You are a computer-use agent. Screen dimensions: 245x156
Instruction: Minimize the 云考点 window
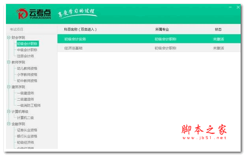tap(230, 7)
